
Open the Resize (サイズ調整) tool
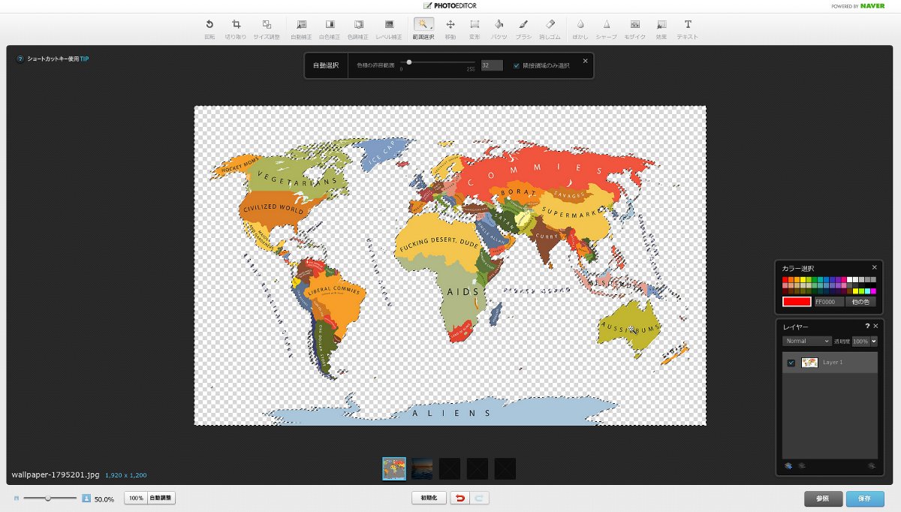(267, 29)
